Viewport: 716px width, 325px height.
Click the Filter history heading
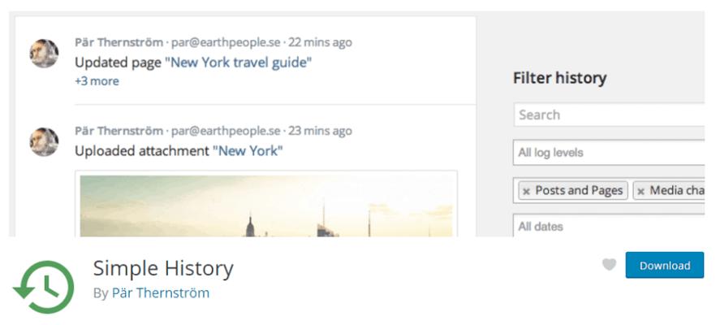point(559,78)
